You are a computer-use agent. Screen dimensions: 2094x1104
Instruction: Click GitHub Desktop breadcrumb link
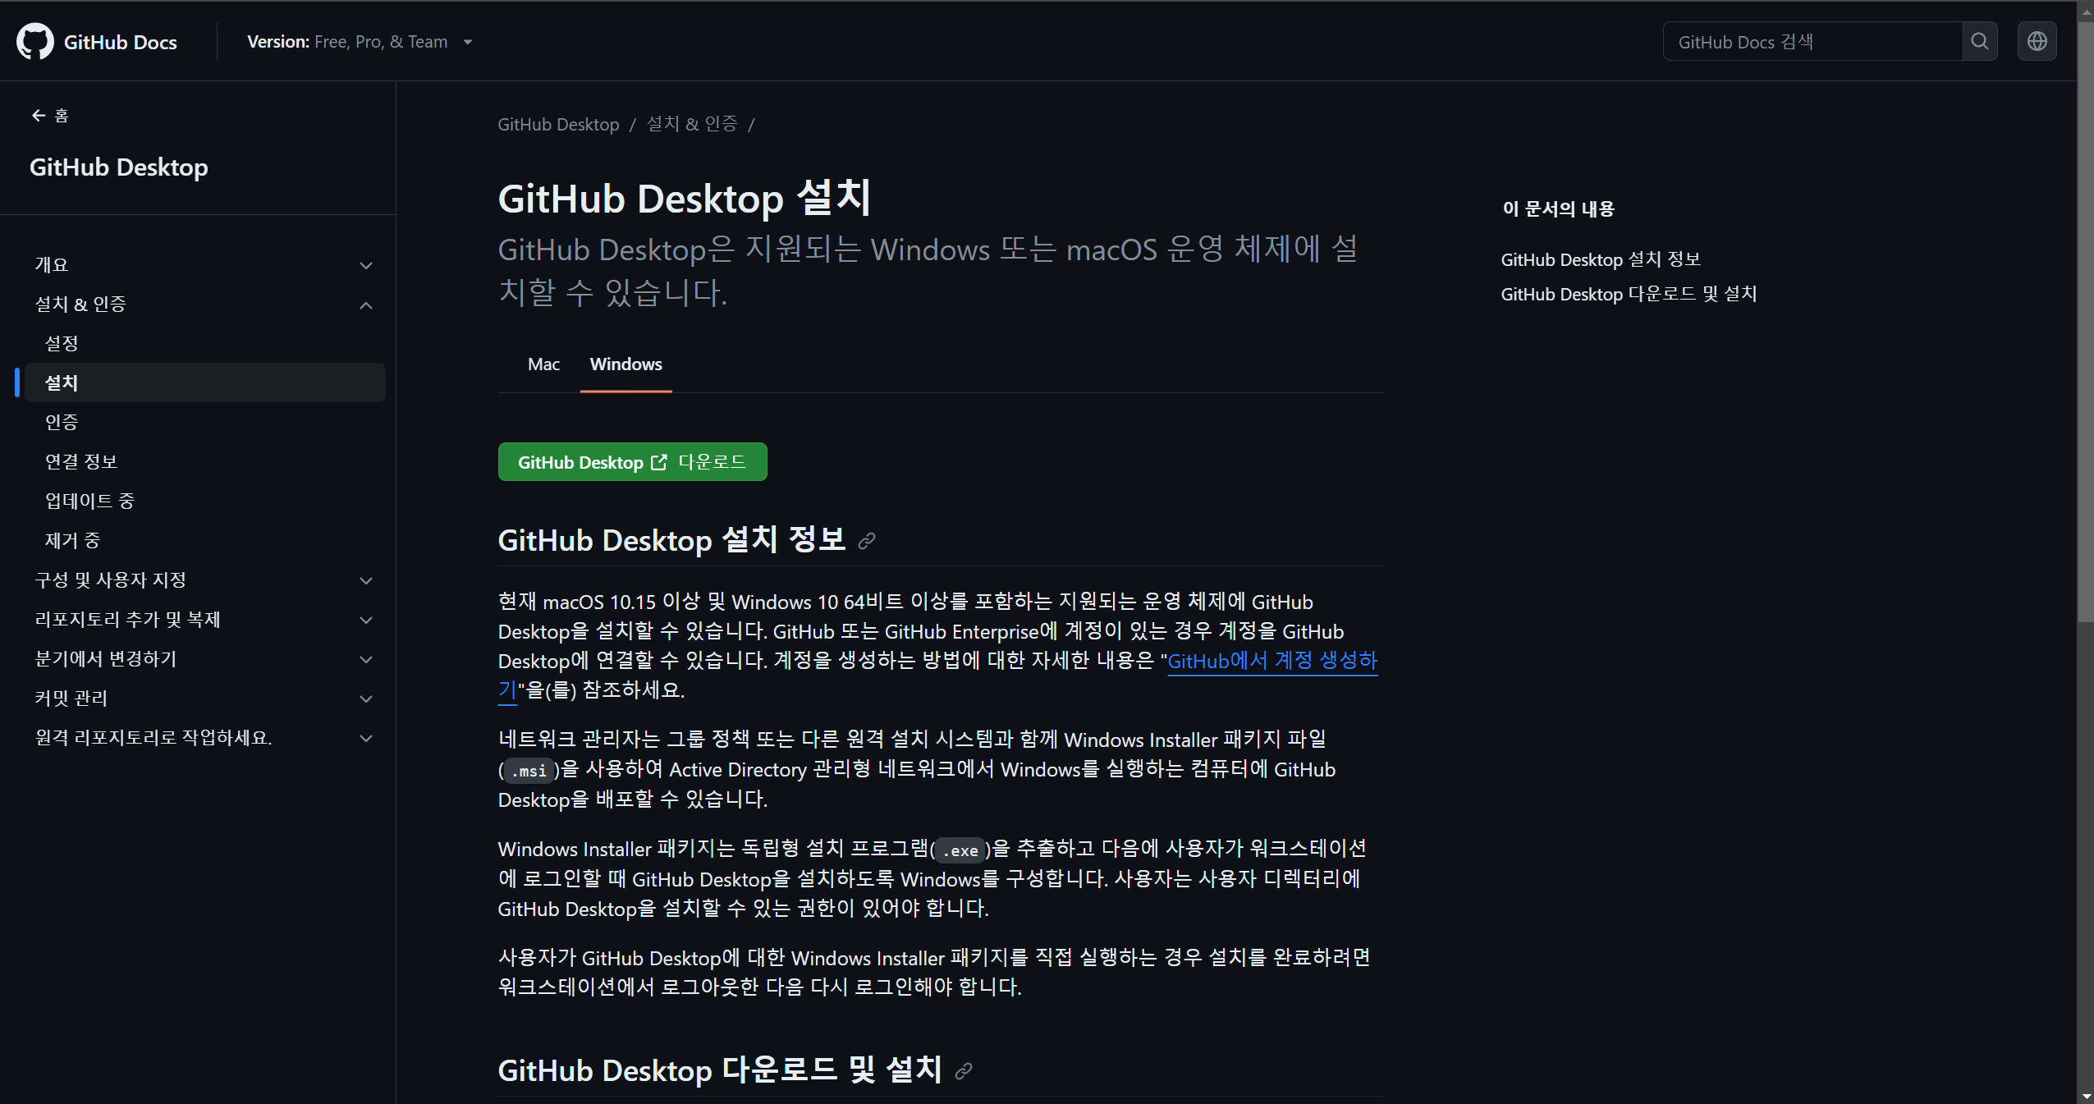[558, 124]
